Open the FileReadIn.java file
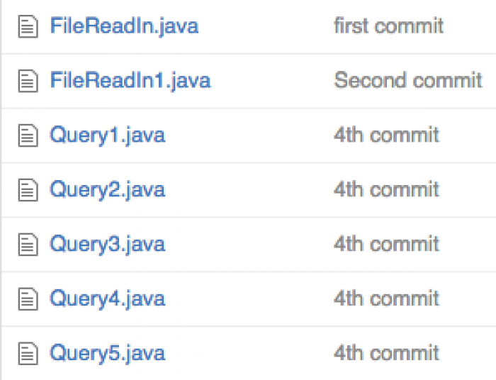Screen dimensions: 496x380 click(124, 26)
